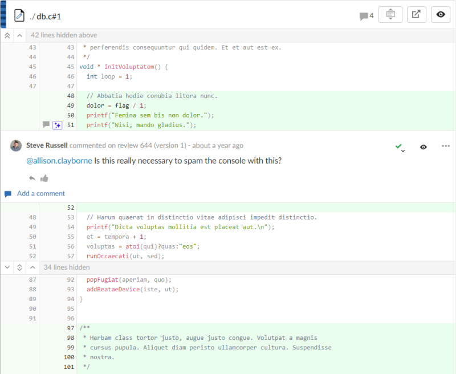
Task: Click the expand diff blocks icon in toolbar
Action: pos(390,14)
